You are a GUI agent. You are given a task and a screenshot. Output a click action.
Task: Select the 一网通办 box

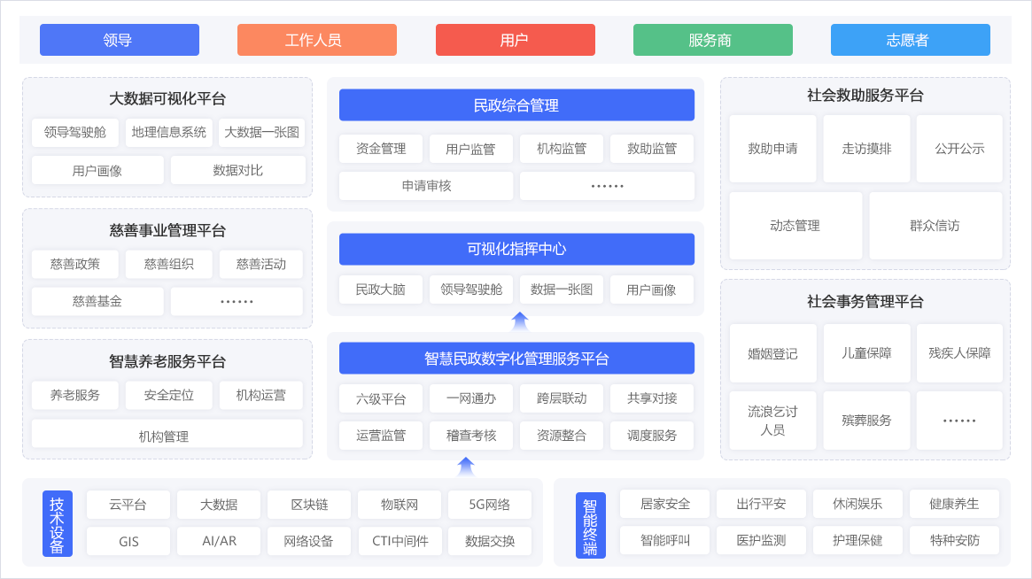coord(471,398)
